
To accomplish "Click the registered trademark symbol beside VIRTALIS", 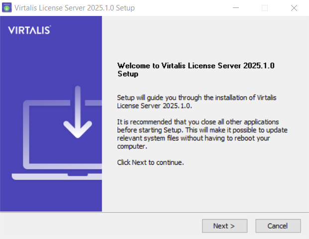I will [50, 26].
